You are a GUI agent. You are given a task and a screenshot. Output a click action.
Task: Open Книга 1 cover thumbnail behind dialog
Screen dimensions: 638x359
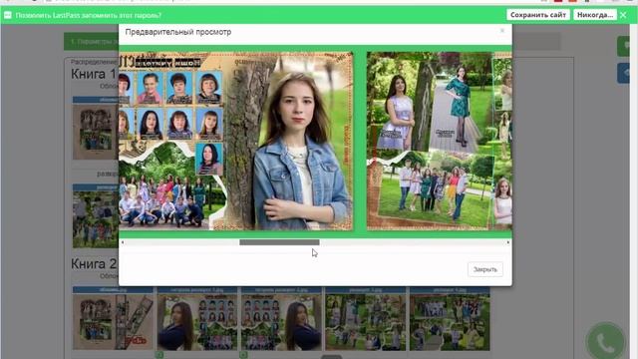[96, 129]
